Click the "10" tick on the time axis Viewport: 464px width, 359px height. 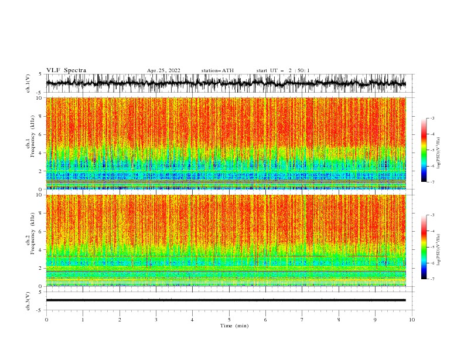pos(412,320)
